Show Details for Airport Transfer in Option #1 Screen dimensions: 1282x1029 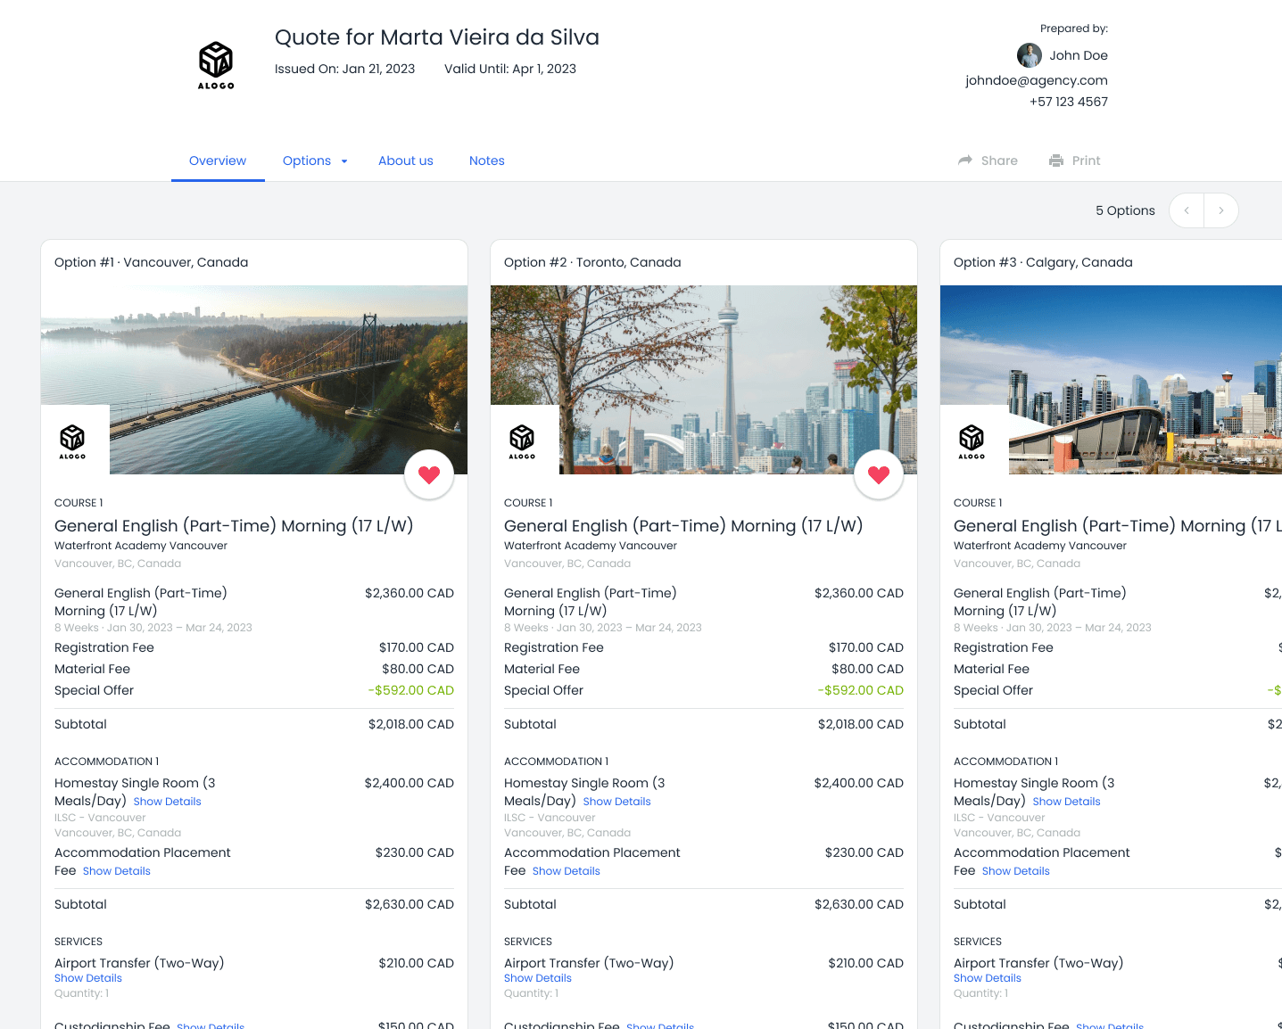88,978
